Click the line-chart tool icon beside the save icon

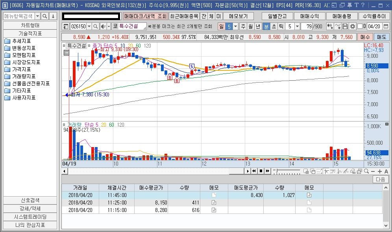pyautogui.click(x=338, y=26)
